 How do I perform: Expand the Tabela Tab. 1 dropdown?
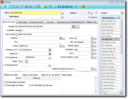(27, 62)
